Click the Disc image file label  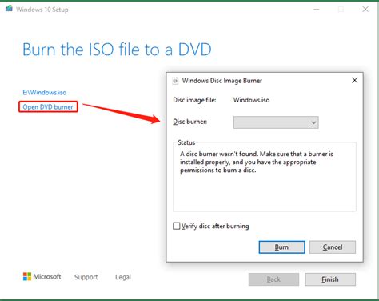click(194, 100)
